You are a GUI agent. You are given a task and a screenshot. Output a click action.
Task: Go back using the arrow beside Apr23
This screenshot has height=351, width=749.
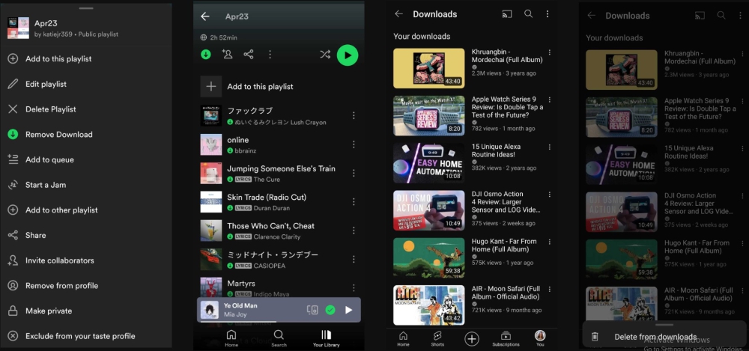205,16
